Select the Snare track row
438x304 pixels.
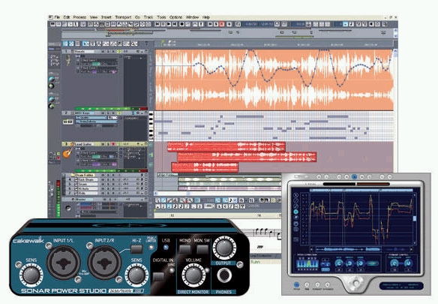[x=106, y=184]
